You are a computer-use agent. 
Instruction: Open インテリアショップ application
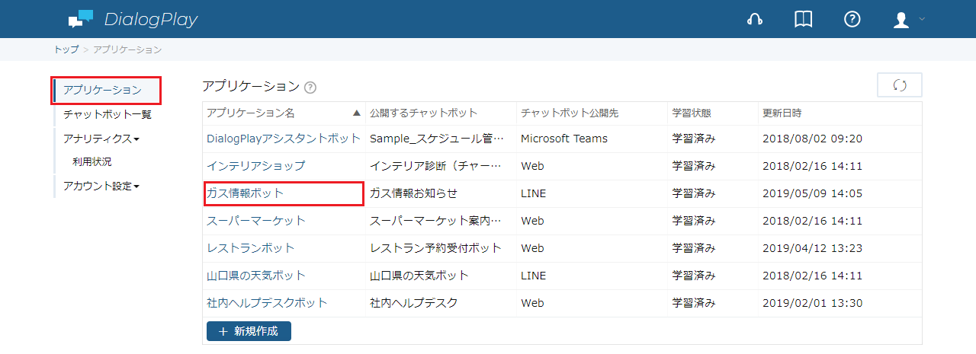pyautogui.click(x=256, y=166)
